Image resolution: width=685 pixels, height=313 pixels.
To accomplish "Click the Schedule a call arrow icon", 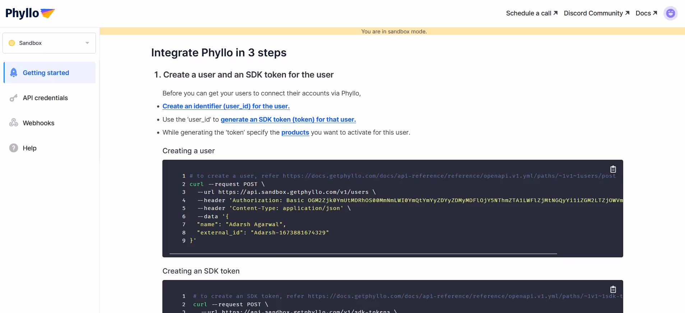I will coord(555,13).
